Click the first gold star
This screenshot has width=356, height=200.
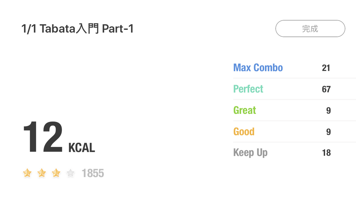[27, 173]
